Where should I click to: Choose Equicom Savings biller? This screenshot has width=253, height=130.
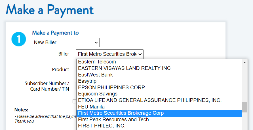[x=98, y=94]
